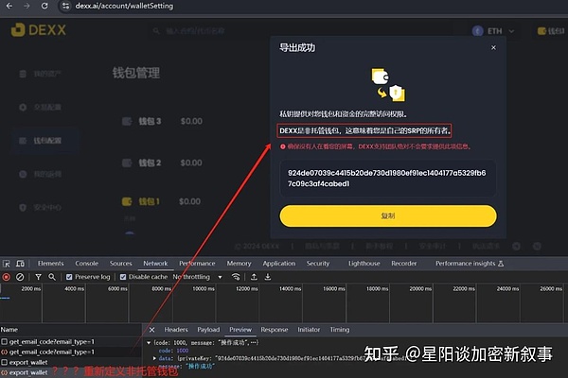
Task: Uncheck the Preserve log checkbox
Action: click(69, 277)
